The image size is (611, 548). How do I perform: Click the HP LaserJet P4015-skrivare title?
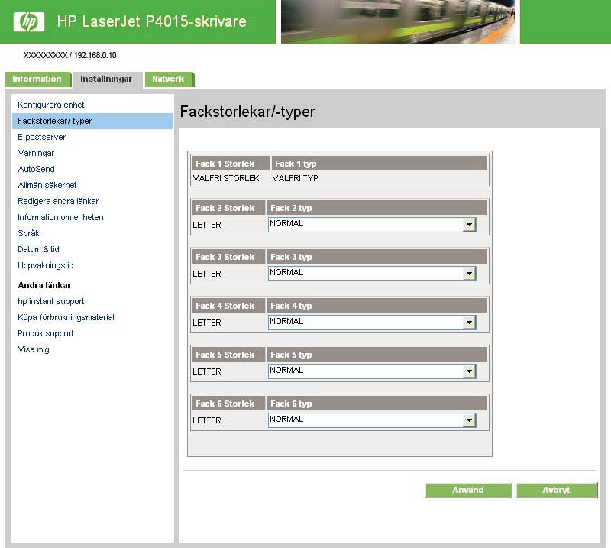pos(151,21)
